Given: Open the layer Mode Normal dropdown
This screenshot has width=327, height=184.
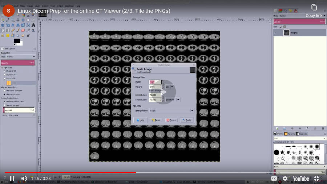Looking at the screenshot, I should pos(302,16).
